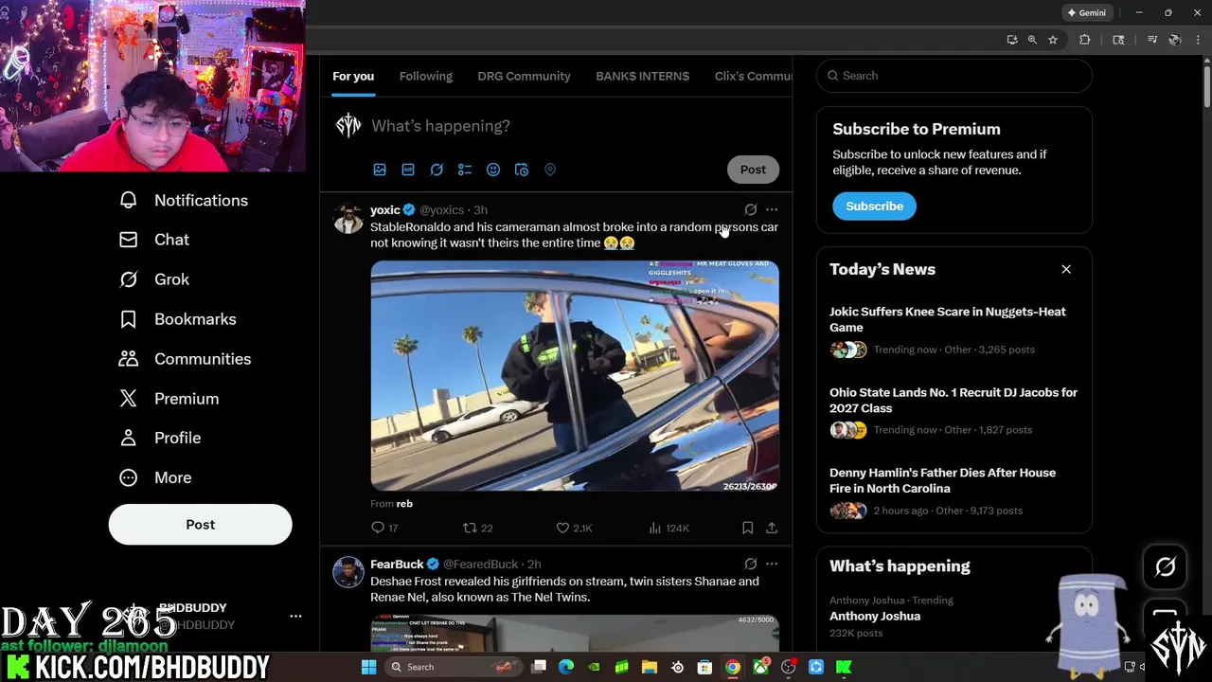Open more options on yoxic's post
1212x682 pixels.
pos(772,209)
